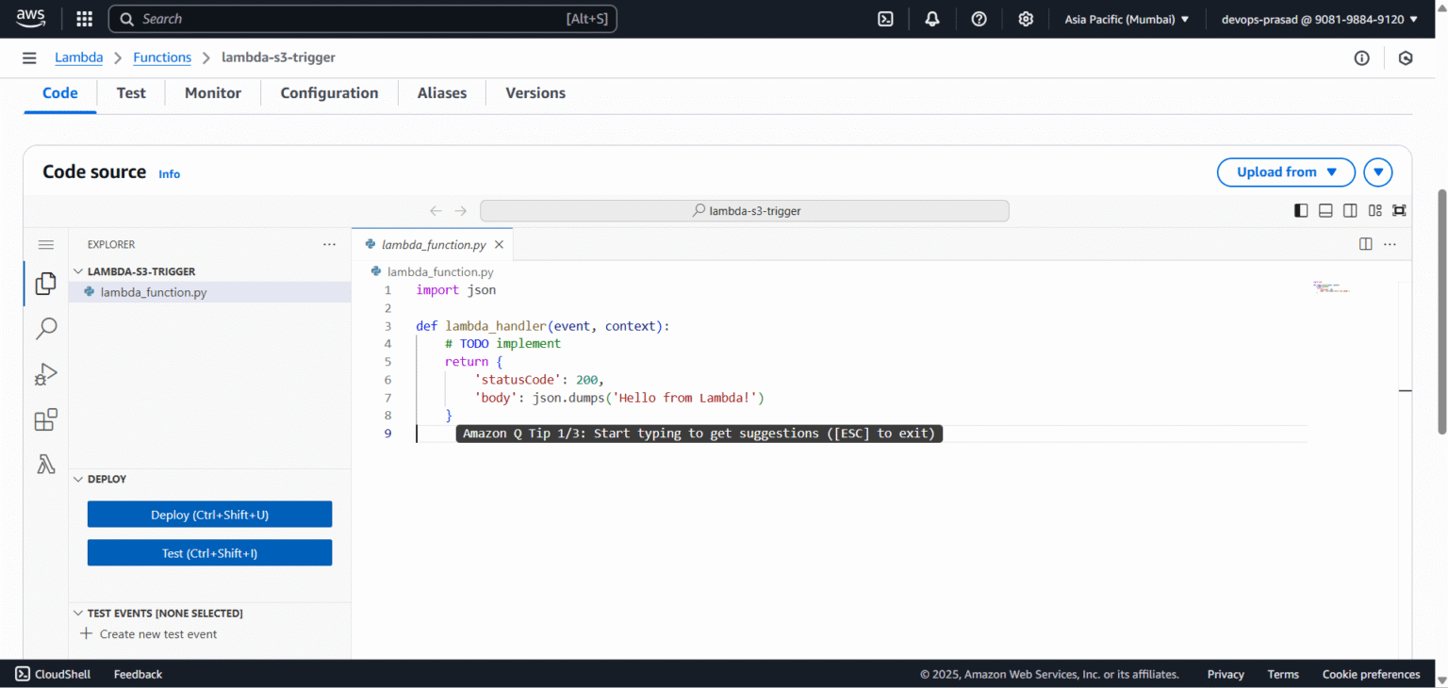Collapse the DEPLOY section

(78, 479)
